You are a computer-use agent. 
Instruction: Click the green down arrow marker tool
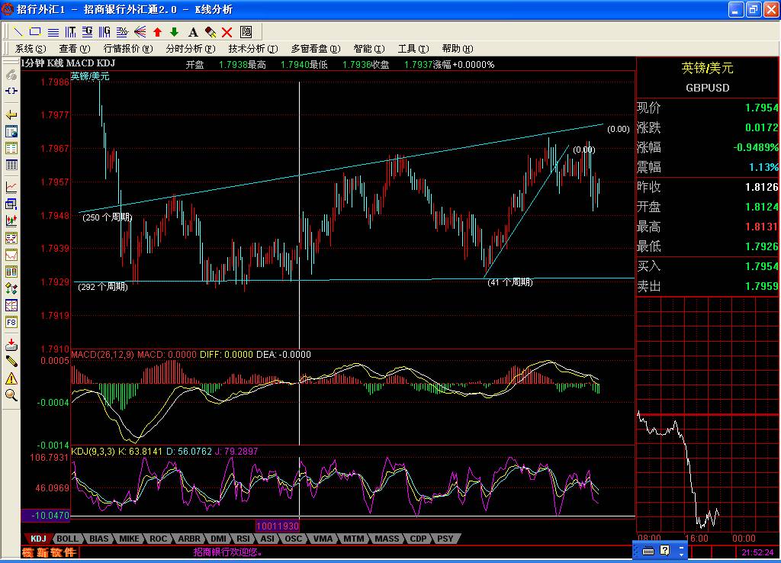pos(174,32)
